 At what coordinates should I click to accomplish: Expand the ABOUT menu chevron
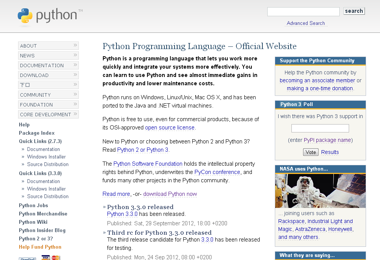[75, 45]
